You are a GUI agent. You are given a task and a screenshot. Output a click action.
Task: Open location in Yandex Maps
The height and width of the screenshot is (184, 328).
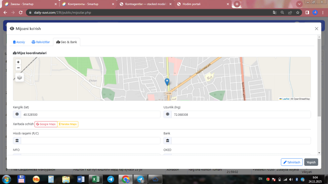(x=68, y=124)
